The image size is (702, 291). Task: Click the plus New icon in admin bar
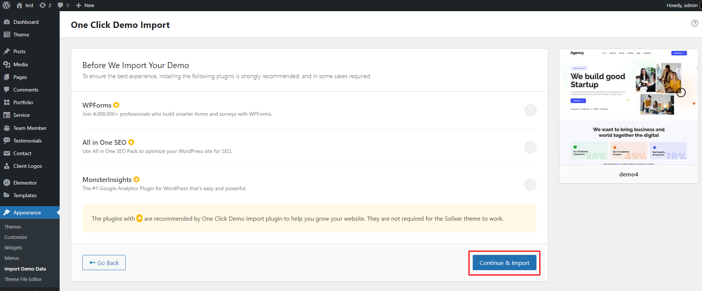79,5
